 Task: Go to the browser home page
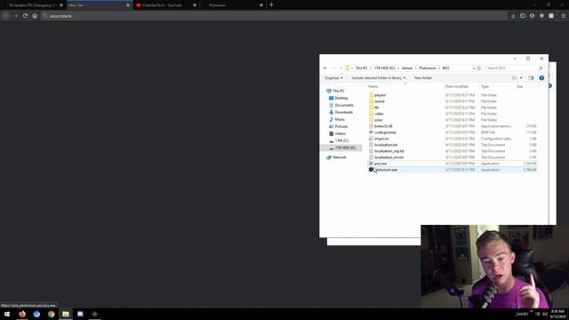(35, 16)
